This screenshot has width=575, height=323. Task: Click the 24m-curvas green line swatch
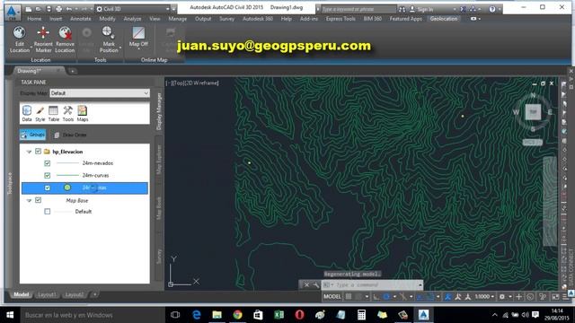[x=67, y=176]
